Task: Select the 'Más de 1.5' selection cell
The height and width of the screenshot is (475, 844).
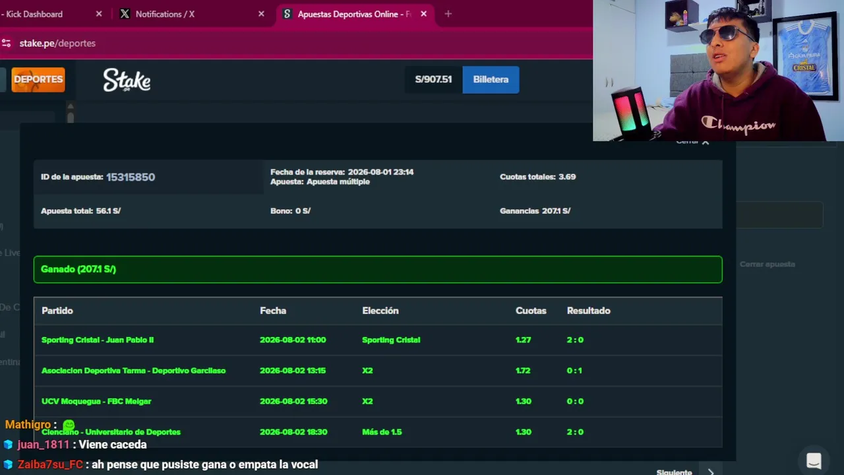Action: click(x=382, y=432)
